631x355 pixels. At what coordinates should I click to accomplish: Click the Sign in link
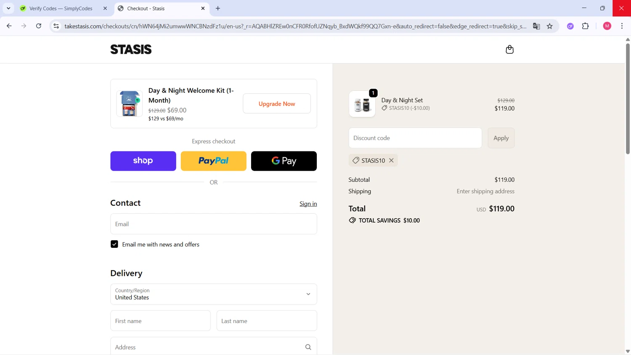click(308, 204)
